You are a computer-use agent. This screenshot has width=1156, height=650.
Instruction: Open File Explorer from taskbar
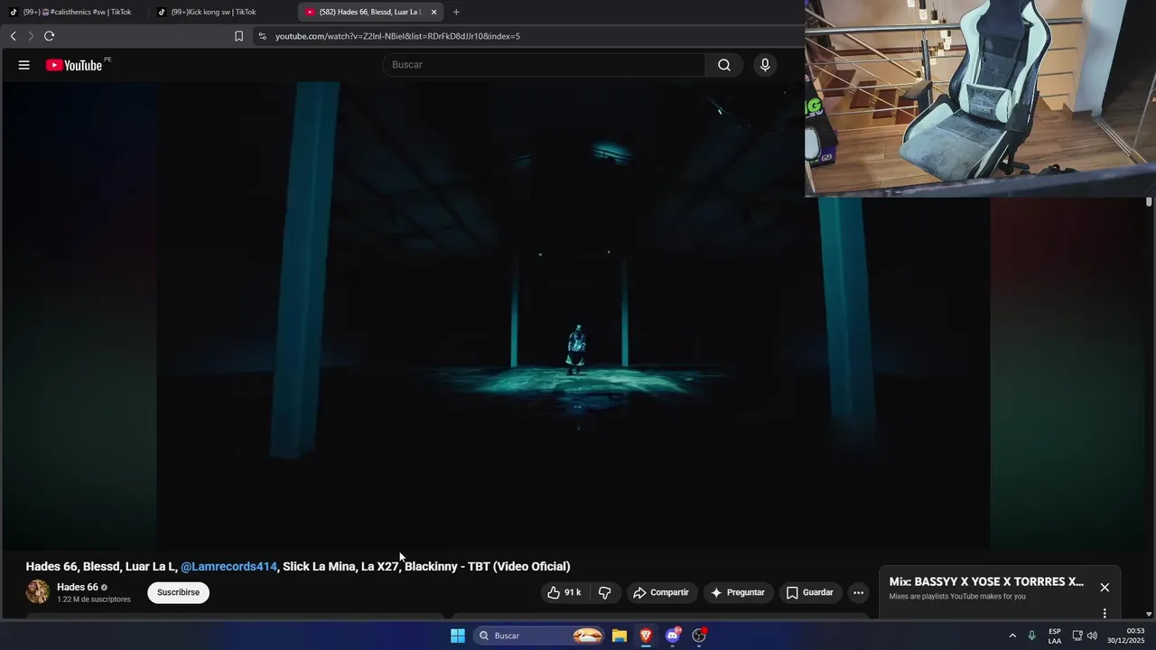coord(620,636)
